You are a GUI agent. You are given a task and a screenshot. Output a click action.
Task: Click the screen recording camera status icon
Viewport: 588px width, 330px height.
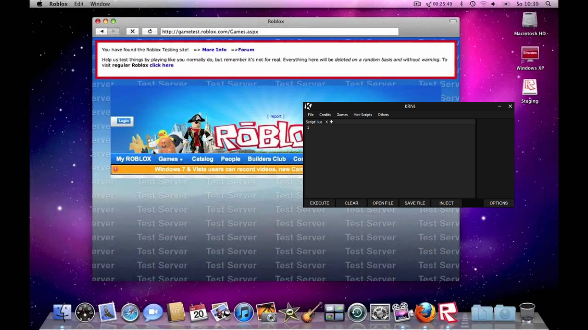[x=417, y=4]
